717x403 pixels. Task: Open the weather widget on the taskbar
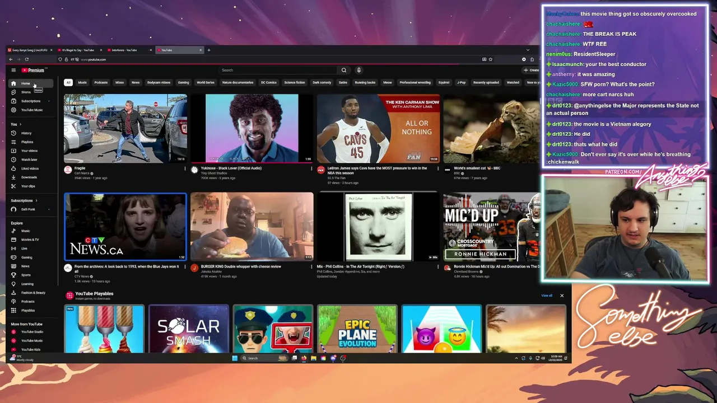pos(22,358)
